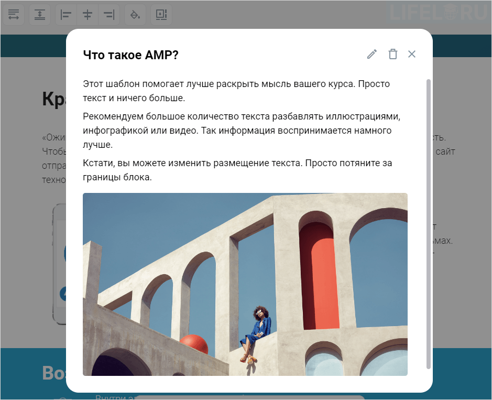
Task: Click the dialog's vertical scrollbar
Action: click(428, 224)
